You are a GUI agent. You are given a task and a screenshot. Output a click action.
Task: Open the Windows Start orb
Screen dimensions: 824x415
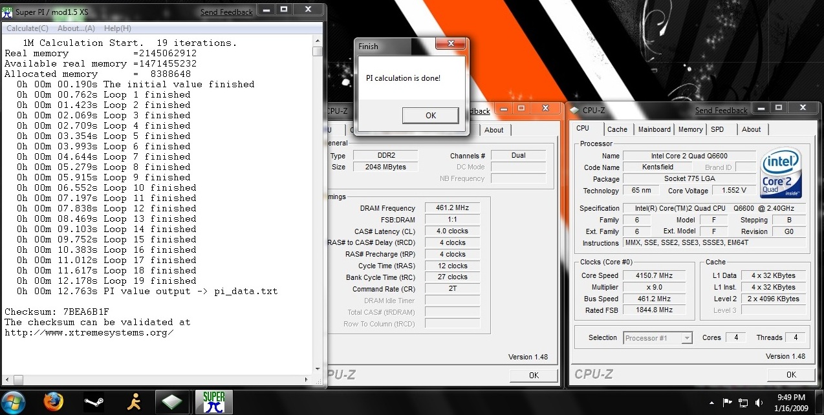coord(12,402)
